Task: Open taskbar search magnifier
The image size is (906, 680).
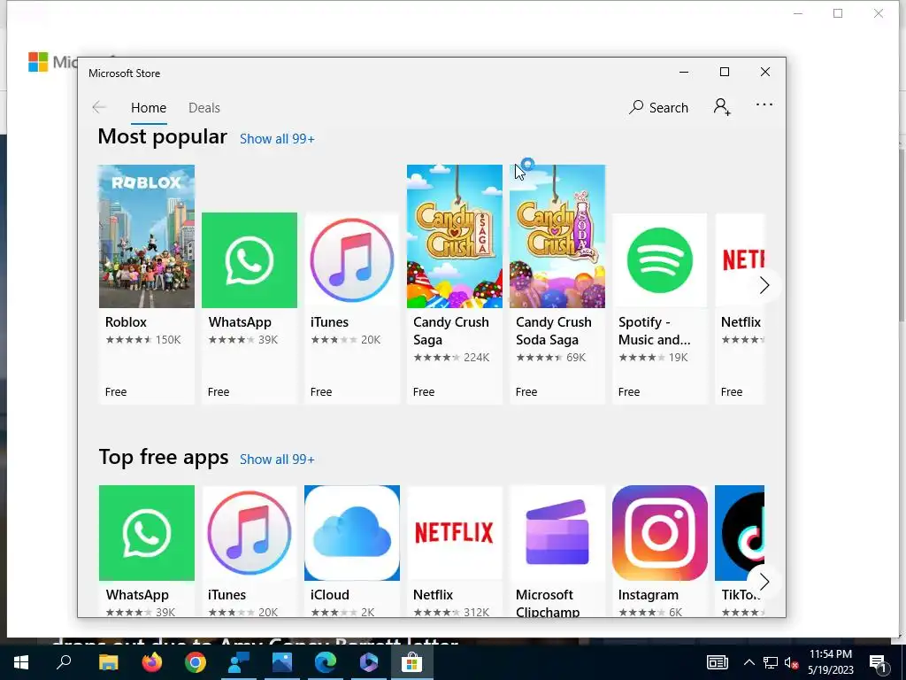Action: pyautogui.click(x=64, y=662)
